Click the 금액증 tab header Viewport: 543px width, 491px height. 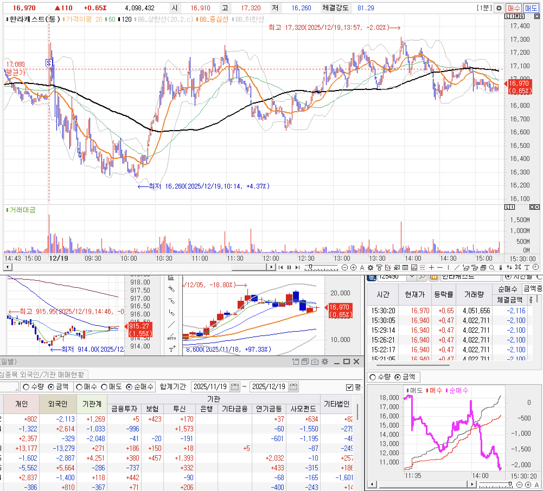pyautogui.click(x=532, y=289)
